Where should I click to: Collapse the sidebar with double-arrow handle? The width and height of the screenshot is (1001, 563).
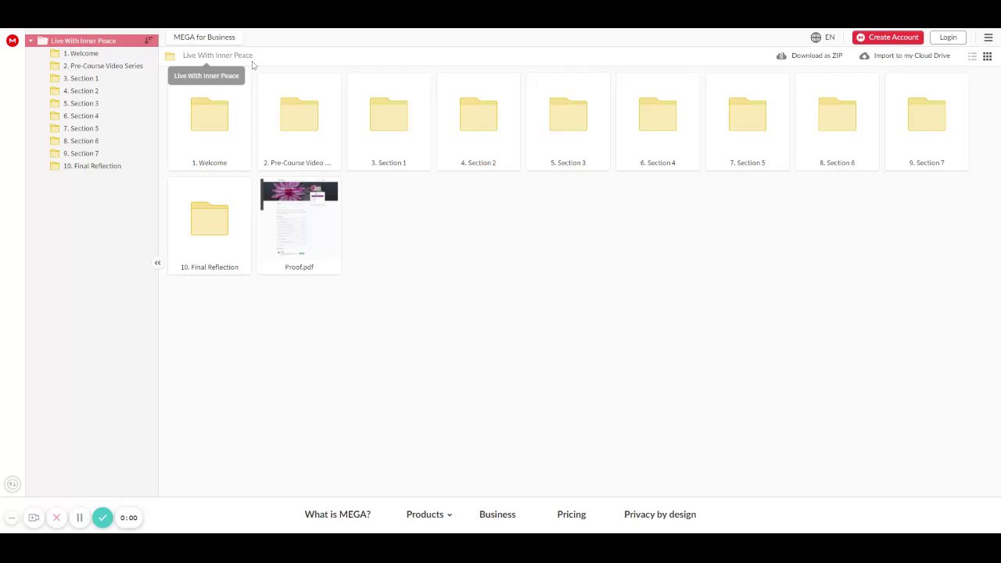click(x=157, y=263)
